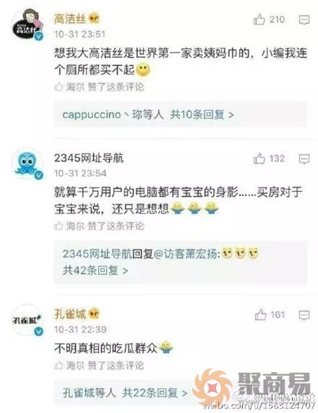Open the 孔雀城 logo avatar
318x413 pixels.
[27, 320]
